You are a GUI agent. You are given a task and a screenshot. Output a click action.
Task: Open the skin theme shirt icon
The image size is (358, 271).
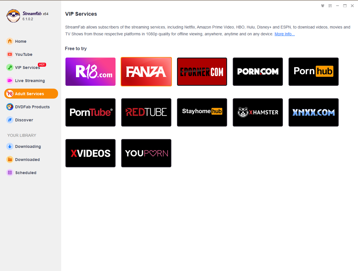(322, 6)
